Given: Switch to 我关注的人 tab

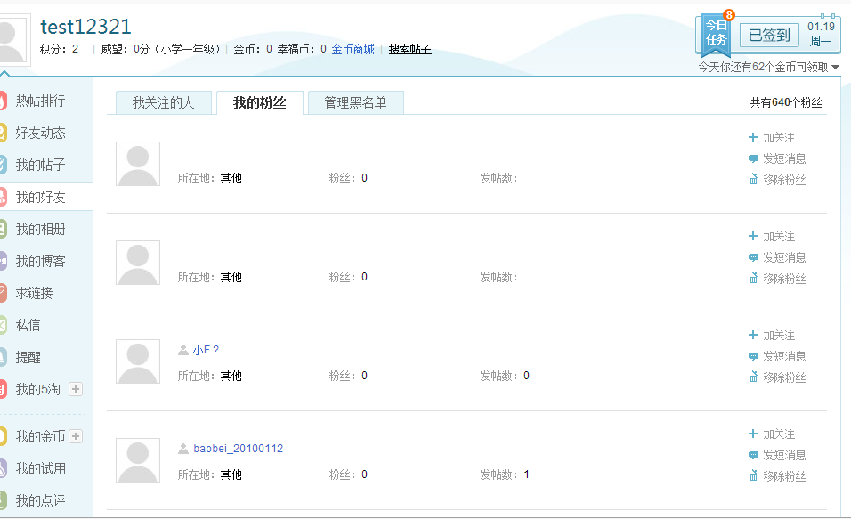Looking at the screenshot, I should click(164, 102).
